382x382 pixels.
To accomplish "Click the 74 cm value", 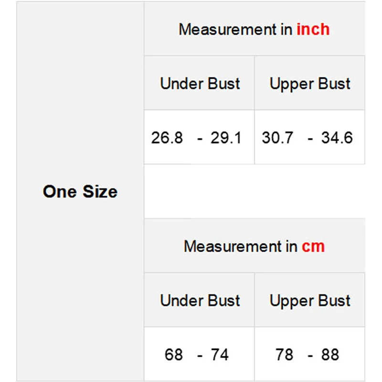I will pos(219,355).
